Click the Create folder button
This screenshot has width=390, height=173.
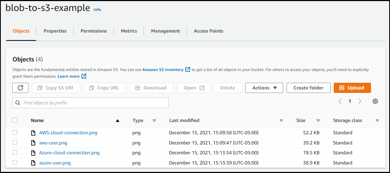point(309,88)
